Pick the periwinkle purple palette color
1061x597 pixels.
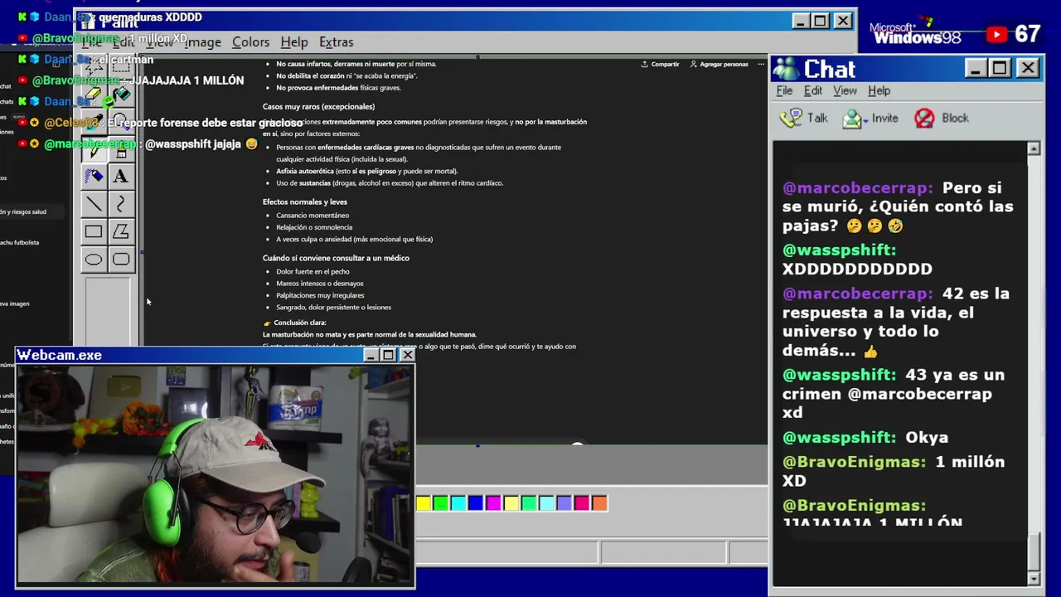(x=564, y=502)
